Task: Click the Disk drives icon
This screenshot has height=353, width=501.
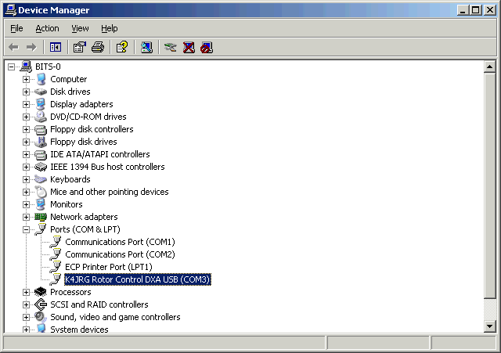Action: click(x=41, y=92)
